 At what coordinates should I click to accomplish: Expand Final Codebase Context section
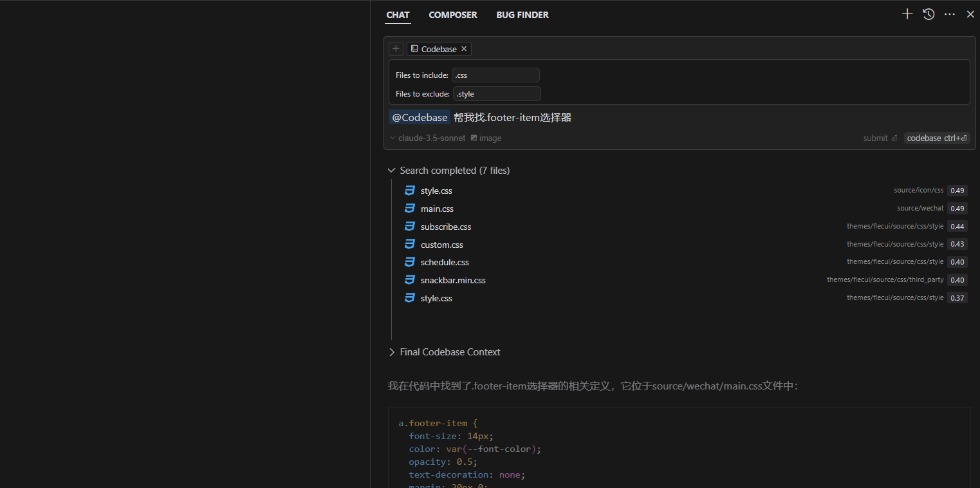[392, 352]
